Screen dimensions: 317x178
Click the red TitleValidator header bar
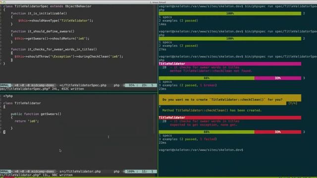230,118
